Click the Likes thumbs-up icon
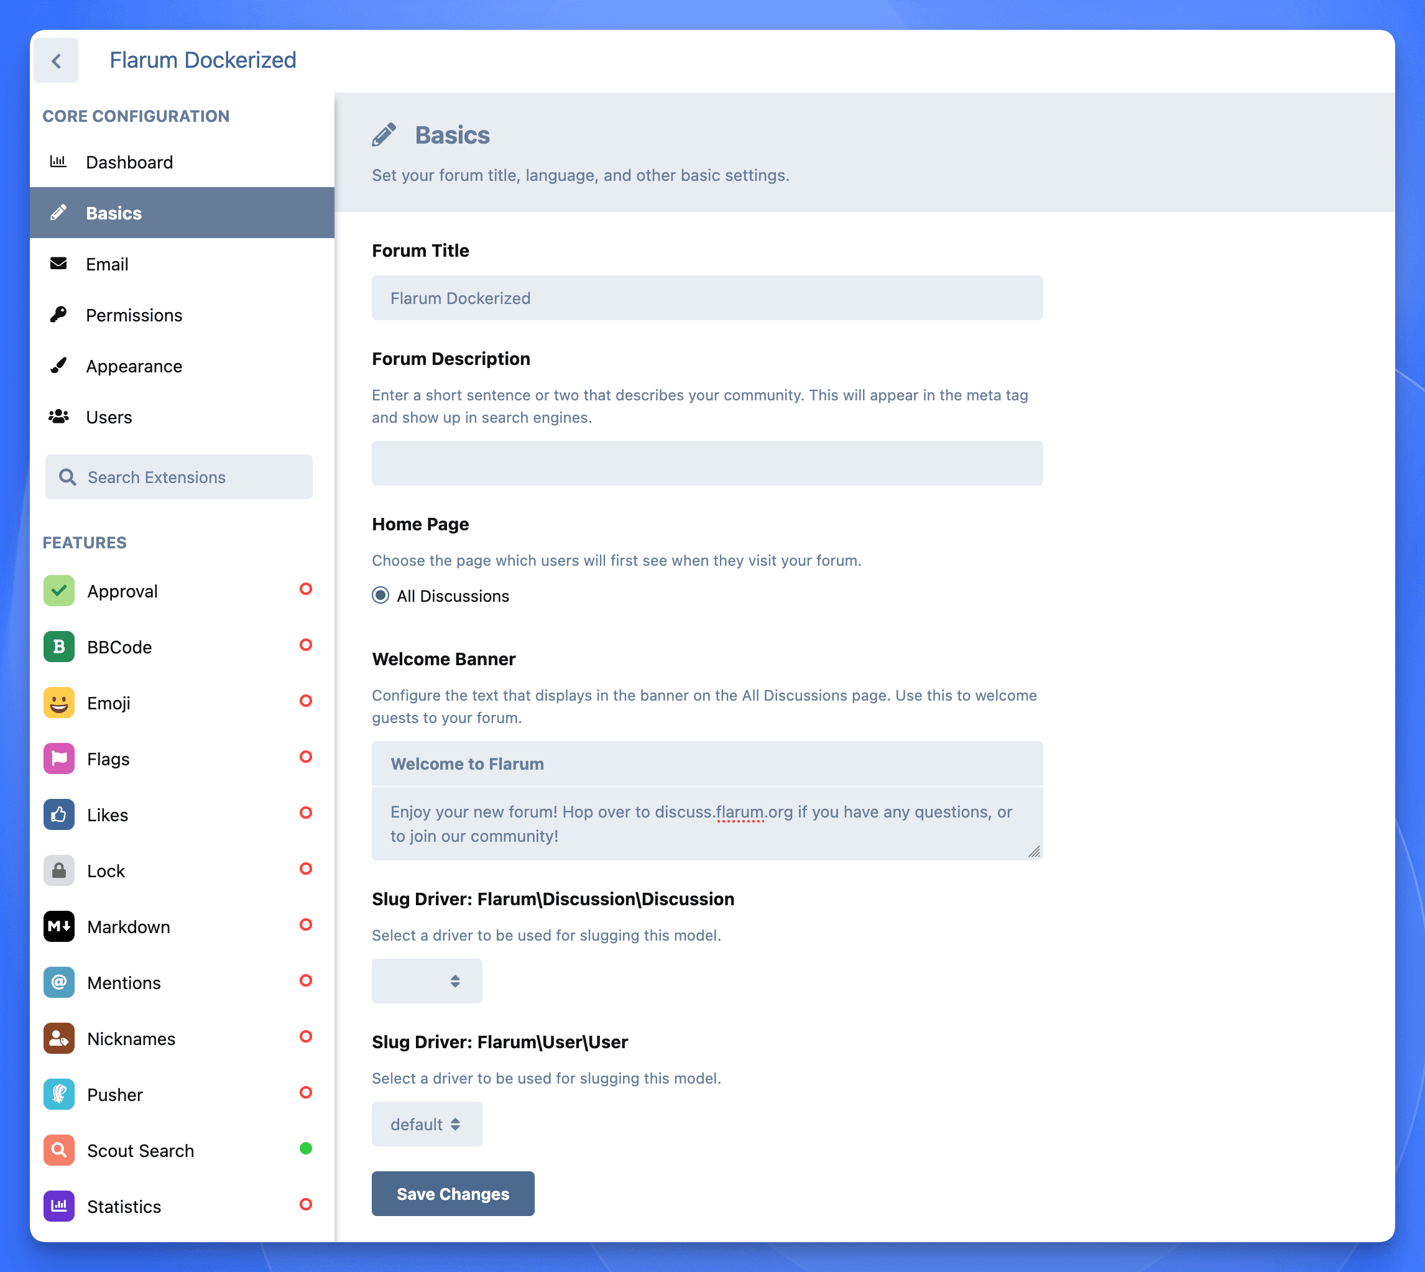Screen dimensions: 1425x1272 (58, 814)
